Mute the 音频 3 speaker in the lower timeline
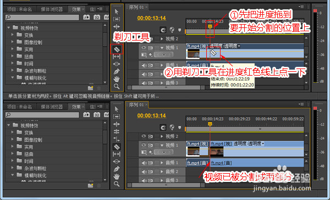The image size is (330, 200). pyautogui.click(x=144, y=180)
